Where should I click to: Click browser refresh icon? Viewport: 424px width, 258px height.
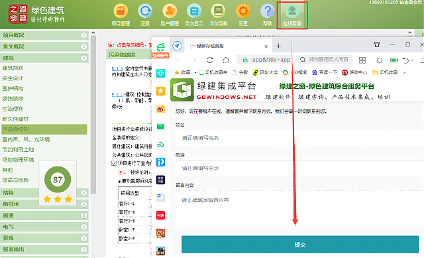coord(210,60)
